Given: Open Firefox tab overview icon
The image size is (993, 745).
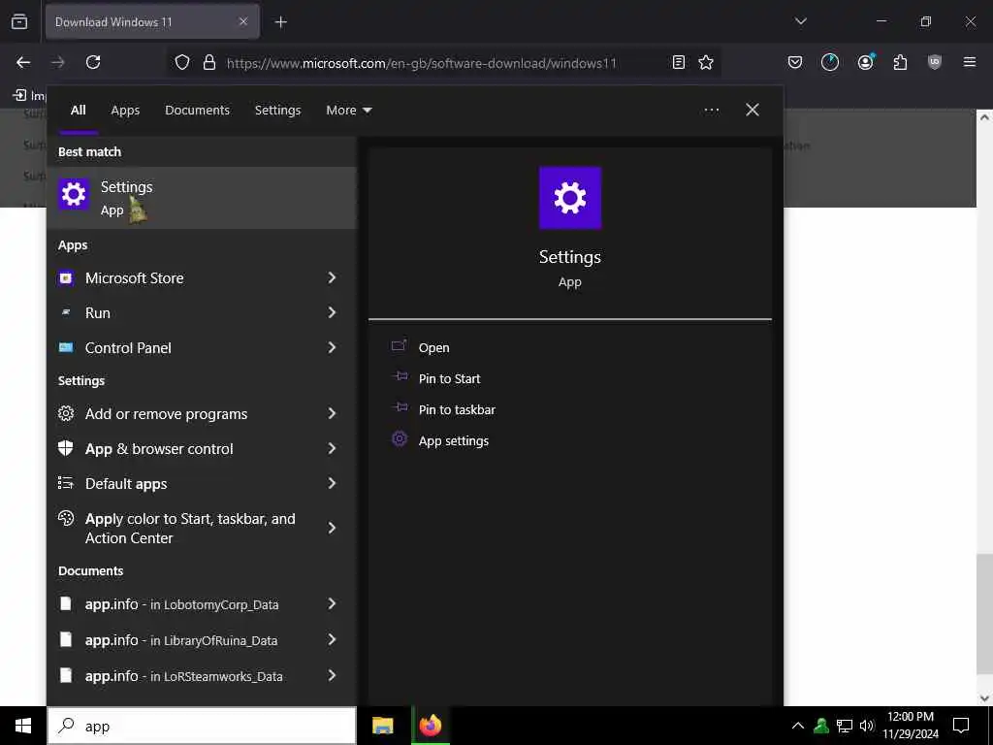Looking at the screenshot, I should tap(19, 21).
